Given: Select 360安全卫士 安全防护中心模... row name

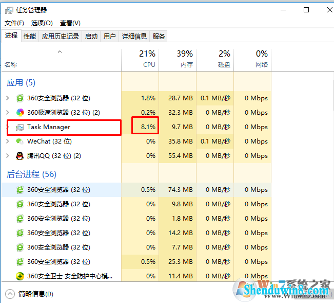Looking at the screenshot, I should [70, 276].
